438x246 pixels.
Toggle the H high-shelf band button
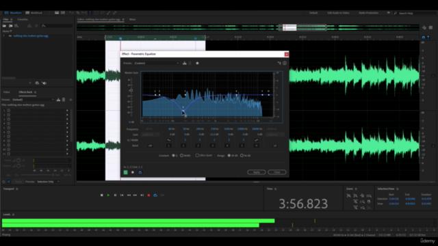(x=256, y=146)
